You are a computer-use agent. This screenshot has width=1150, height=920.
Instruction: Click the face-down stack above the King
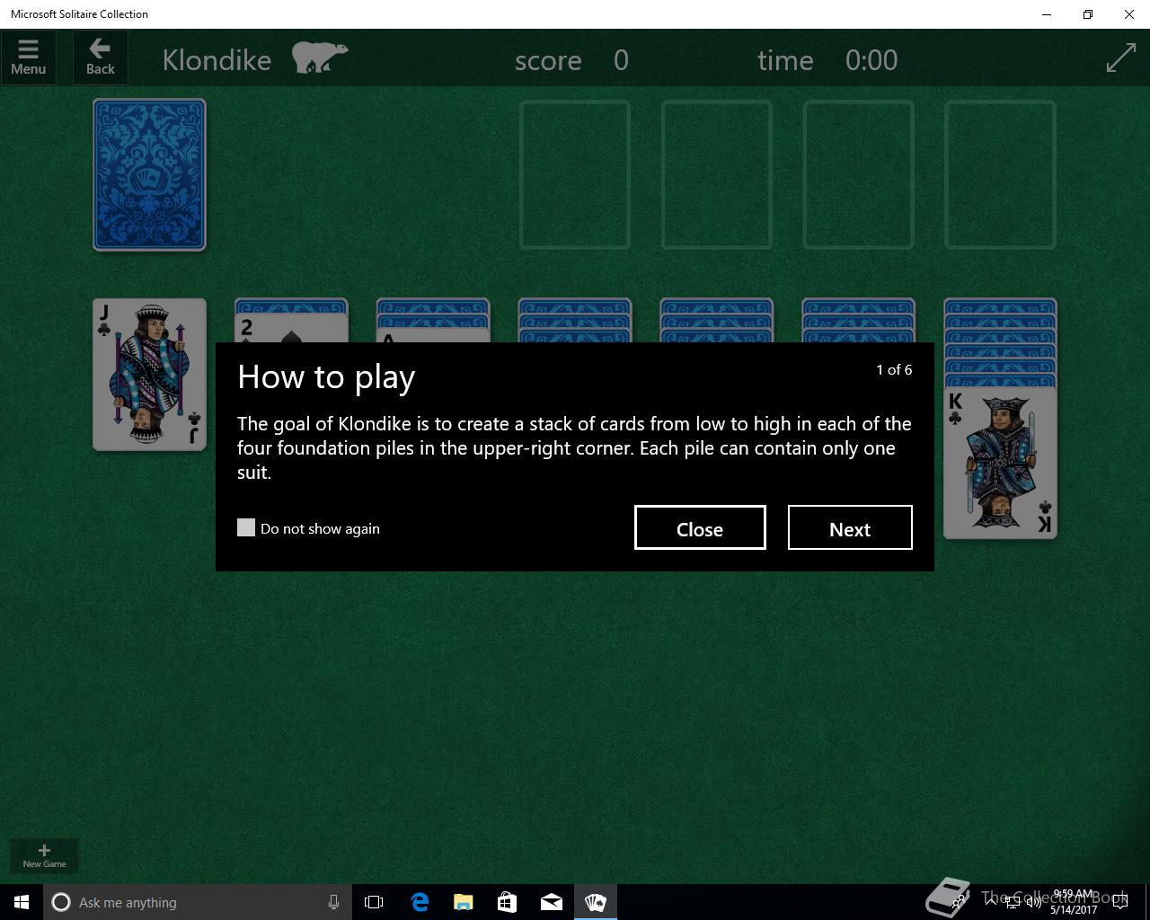1000,343
